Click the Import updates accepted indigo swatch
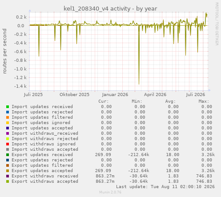The image size is (221, 197). coord(8,128)
